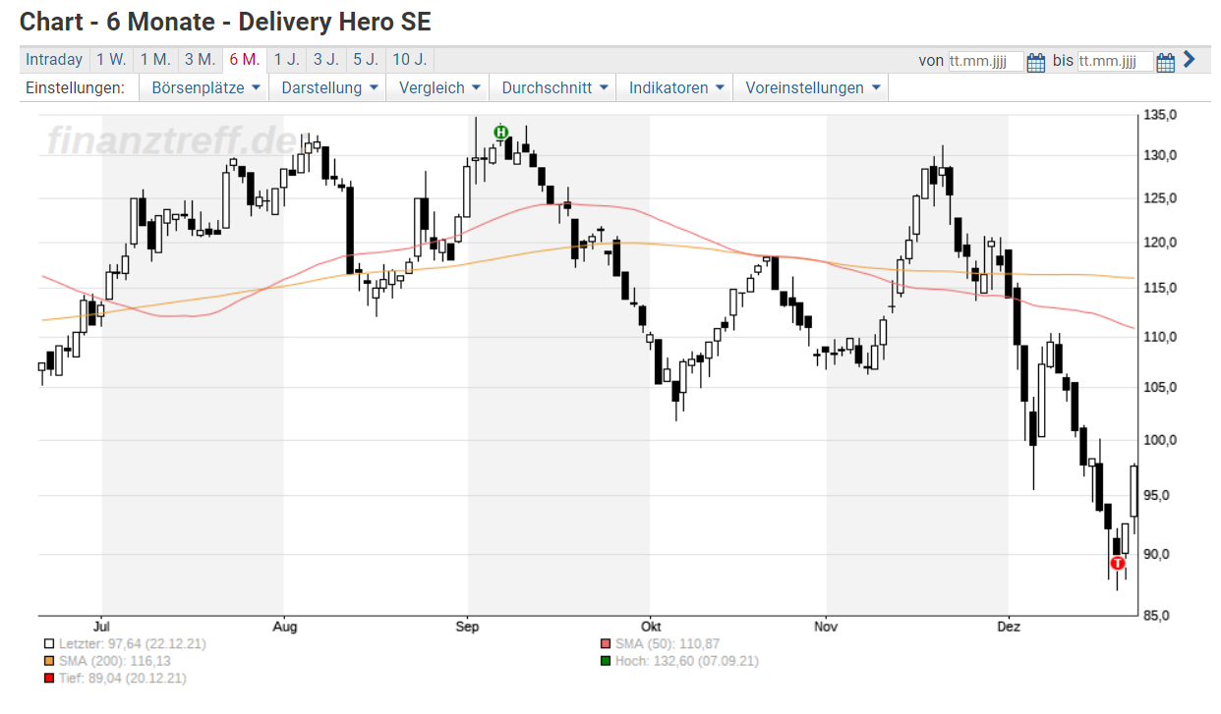Expand the Voreinstellungen dropdown

pyautogui.click(x=812, y=87)
